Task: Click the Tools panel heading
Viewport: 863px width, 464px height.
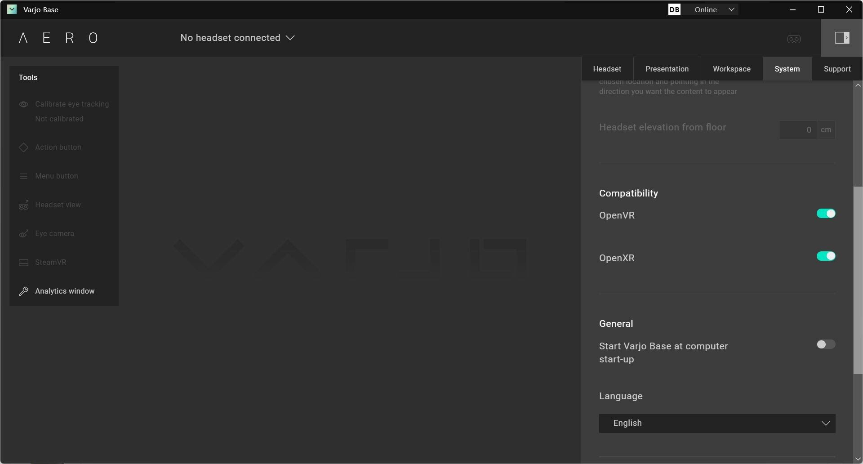Action: (x=28, y=77)
